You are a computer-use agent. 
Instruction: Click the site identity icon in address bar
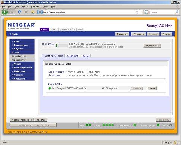pyautogui.click(x=40, y=12)
